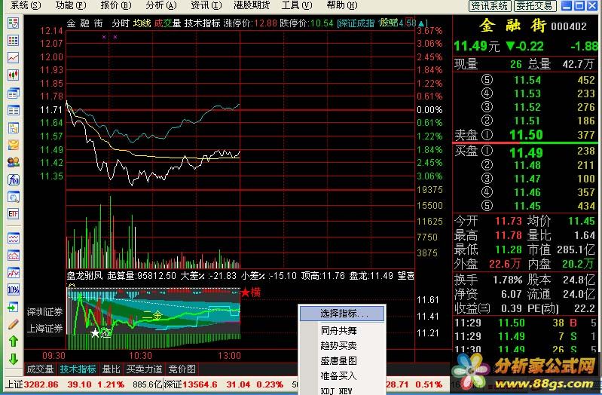The width and height of the screenshot is (602, 395).
Task: Switch to the 量比 bottom tab
Action: coord(112,369)
